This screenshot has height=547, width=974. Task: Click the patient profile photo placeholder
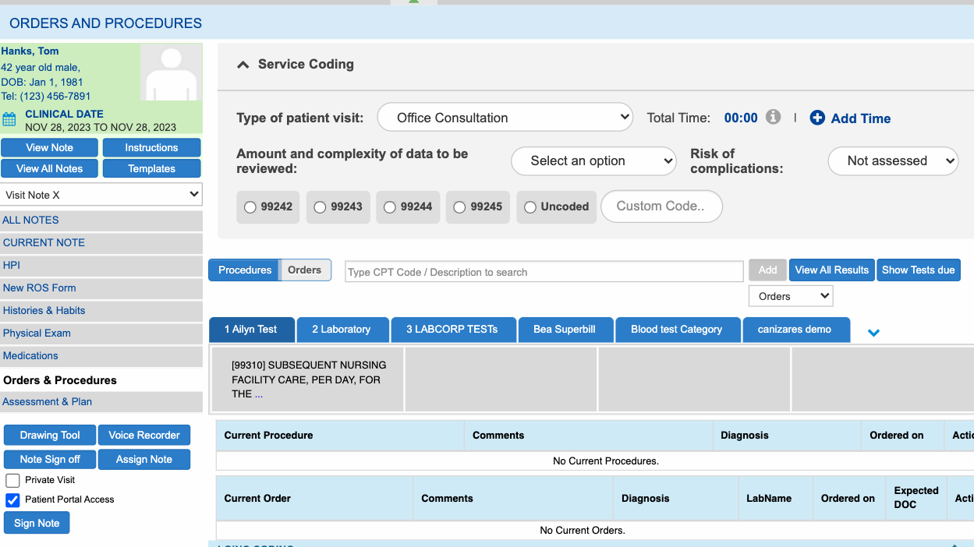click(x=171, y=72)
